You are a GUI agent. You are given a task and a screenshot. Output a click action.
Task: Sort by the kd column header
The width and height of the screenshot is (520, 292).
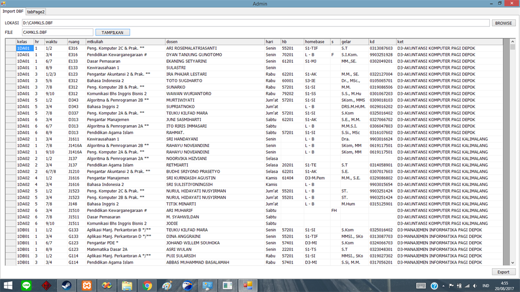tap(382, 42)
